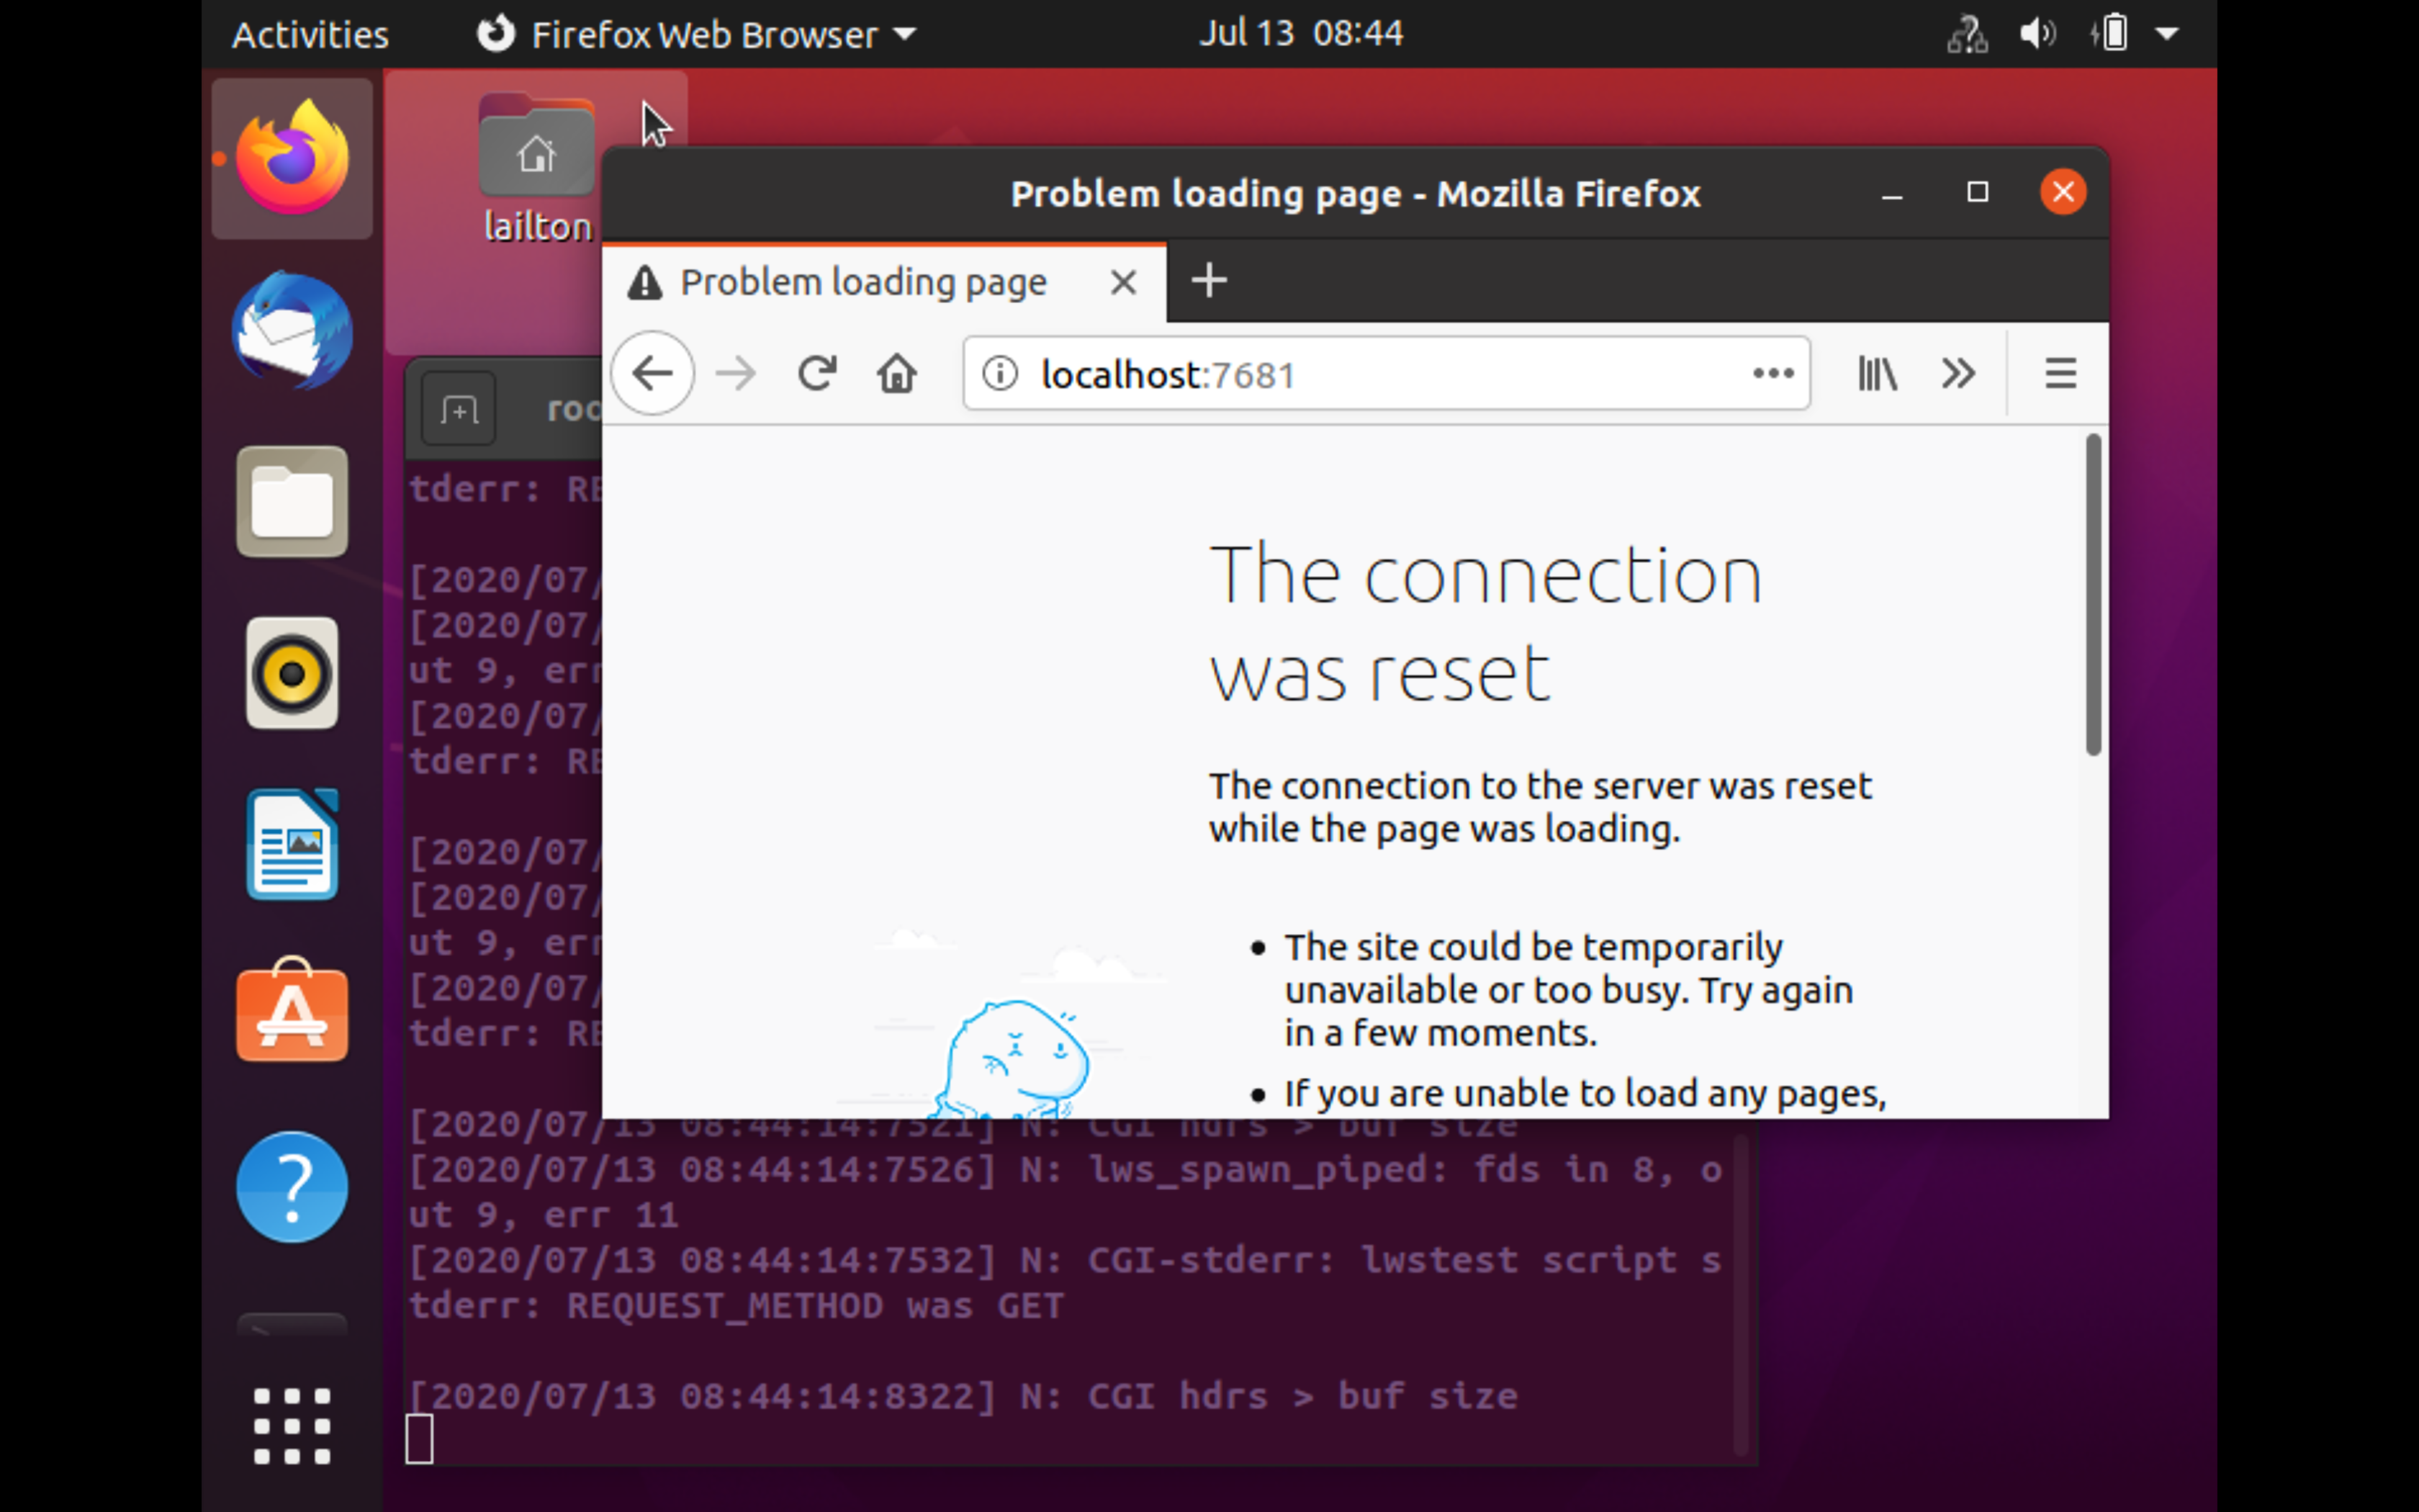Image resolution: width=2419 pixels, height=1512 pixels.
Task: Reload the current Firefox page
Action: point(816,374)
